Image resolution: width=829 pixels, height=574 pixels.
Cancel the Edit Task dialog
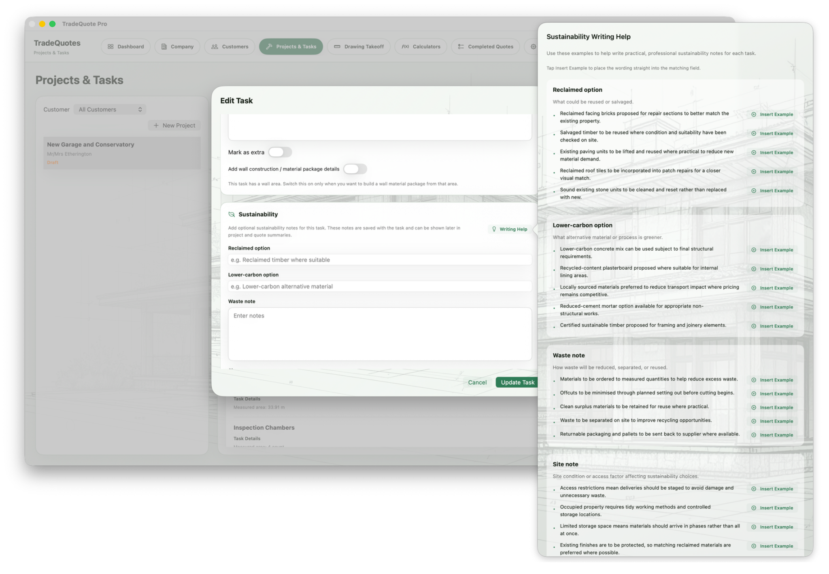477,382
